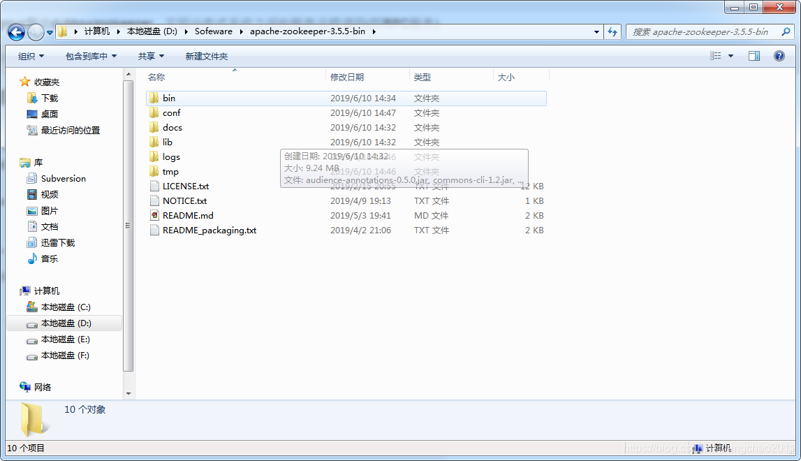
Task: Select the logs folder icon
Action: point(154,157)
